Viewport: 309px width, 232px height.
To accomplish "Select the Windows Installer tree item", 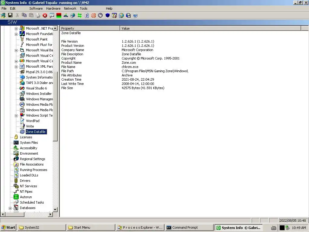I will (x=39, y=94).
